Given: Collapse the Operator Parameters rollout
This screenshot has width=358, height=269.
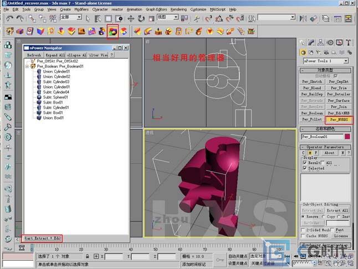Looking at the screenshot, I should tap(325, 147).
